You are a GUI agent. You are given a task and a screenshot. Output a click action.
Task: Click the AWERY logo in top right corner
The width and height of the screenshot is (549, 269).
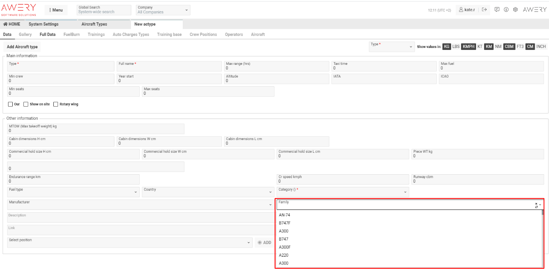pos(534,9)
